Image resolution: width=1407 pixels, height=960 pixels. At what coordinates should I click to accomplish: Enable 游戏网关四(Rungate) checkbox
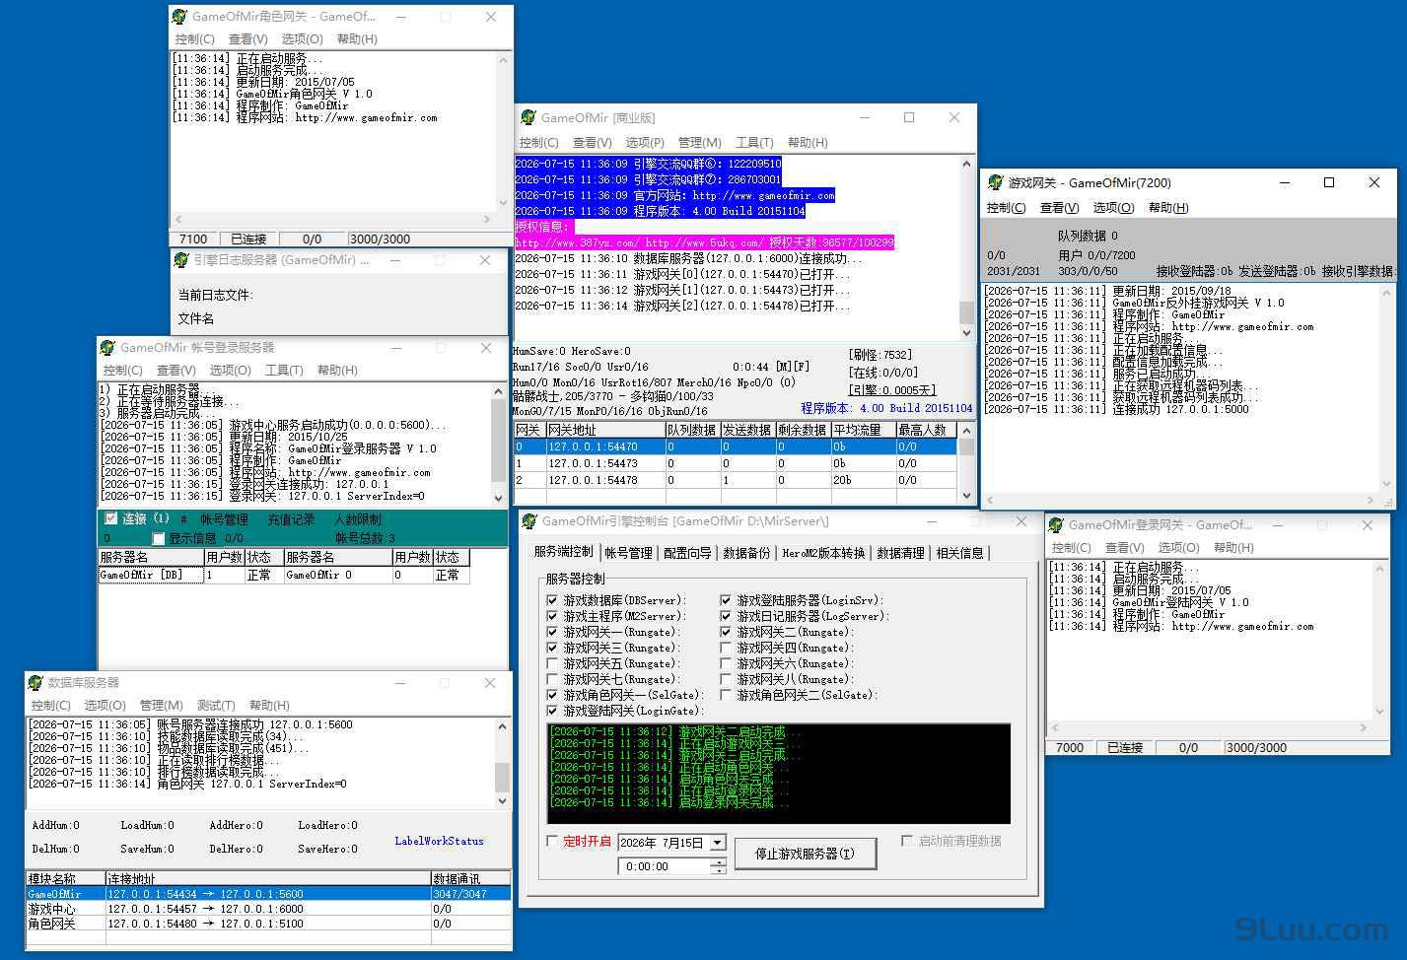tap(726, 648)
